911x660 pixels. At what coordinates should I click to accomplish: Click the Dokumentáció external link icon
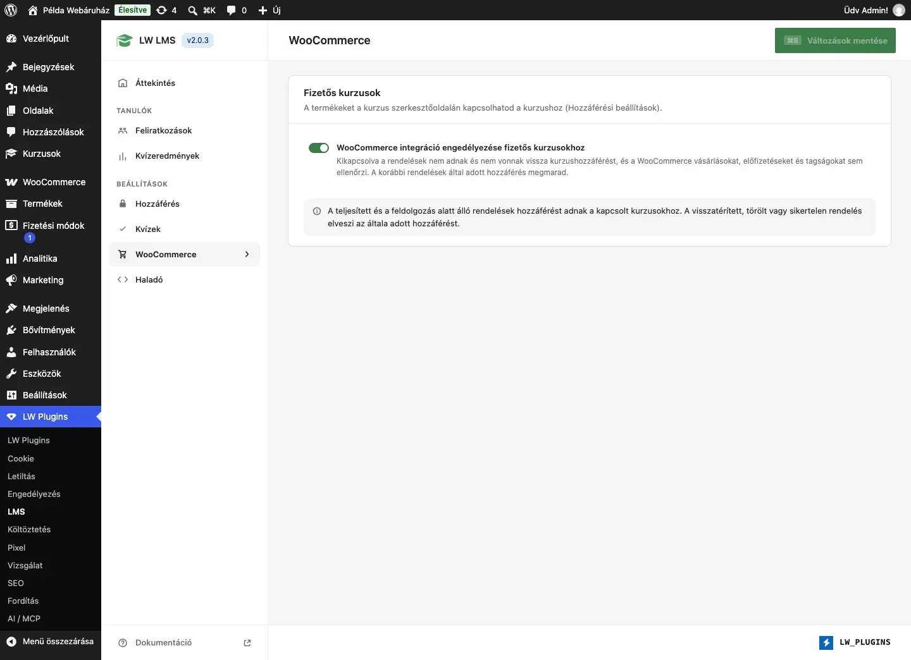[247, 643]
